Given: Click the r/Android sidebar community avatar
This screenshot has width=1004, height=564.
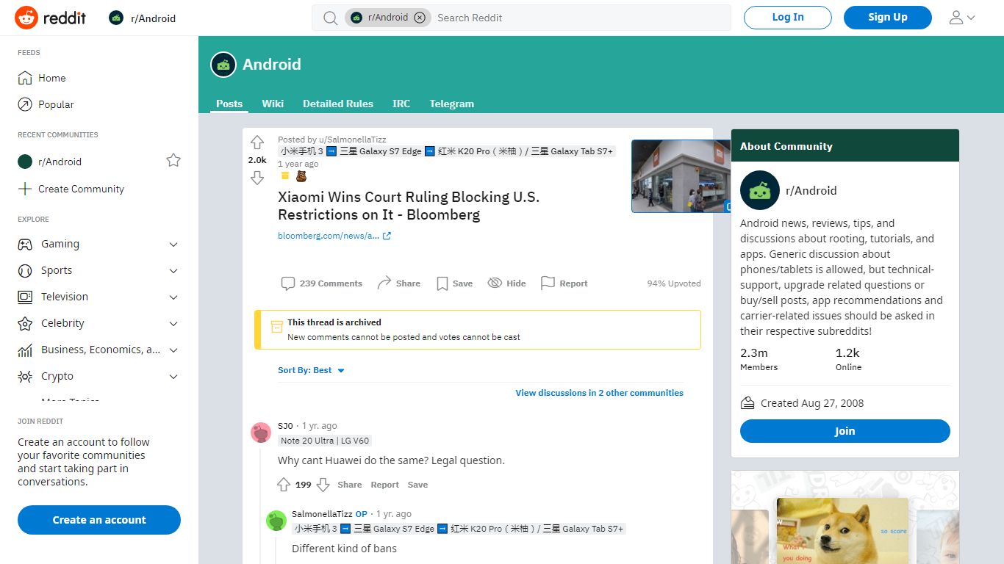Looking at the screenshot, I should tap(759, 190).
